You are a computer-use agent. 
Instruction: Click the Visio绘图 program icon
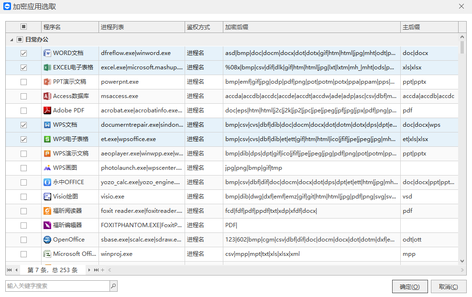tap(47, 197)
